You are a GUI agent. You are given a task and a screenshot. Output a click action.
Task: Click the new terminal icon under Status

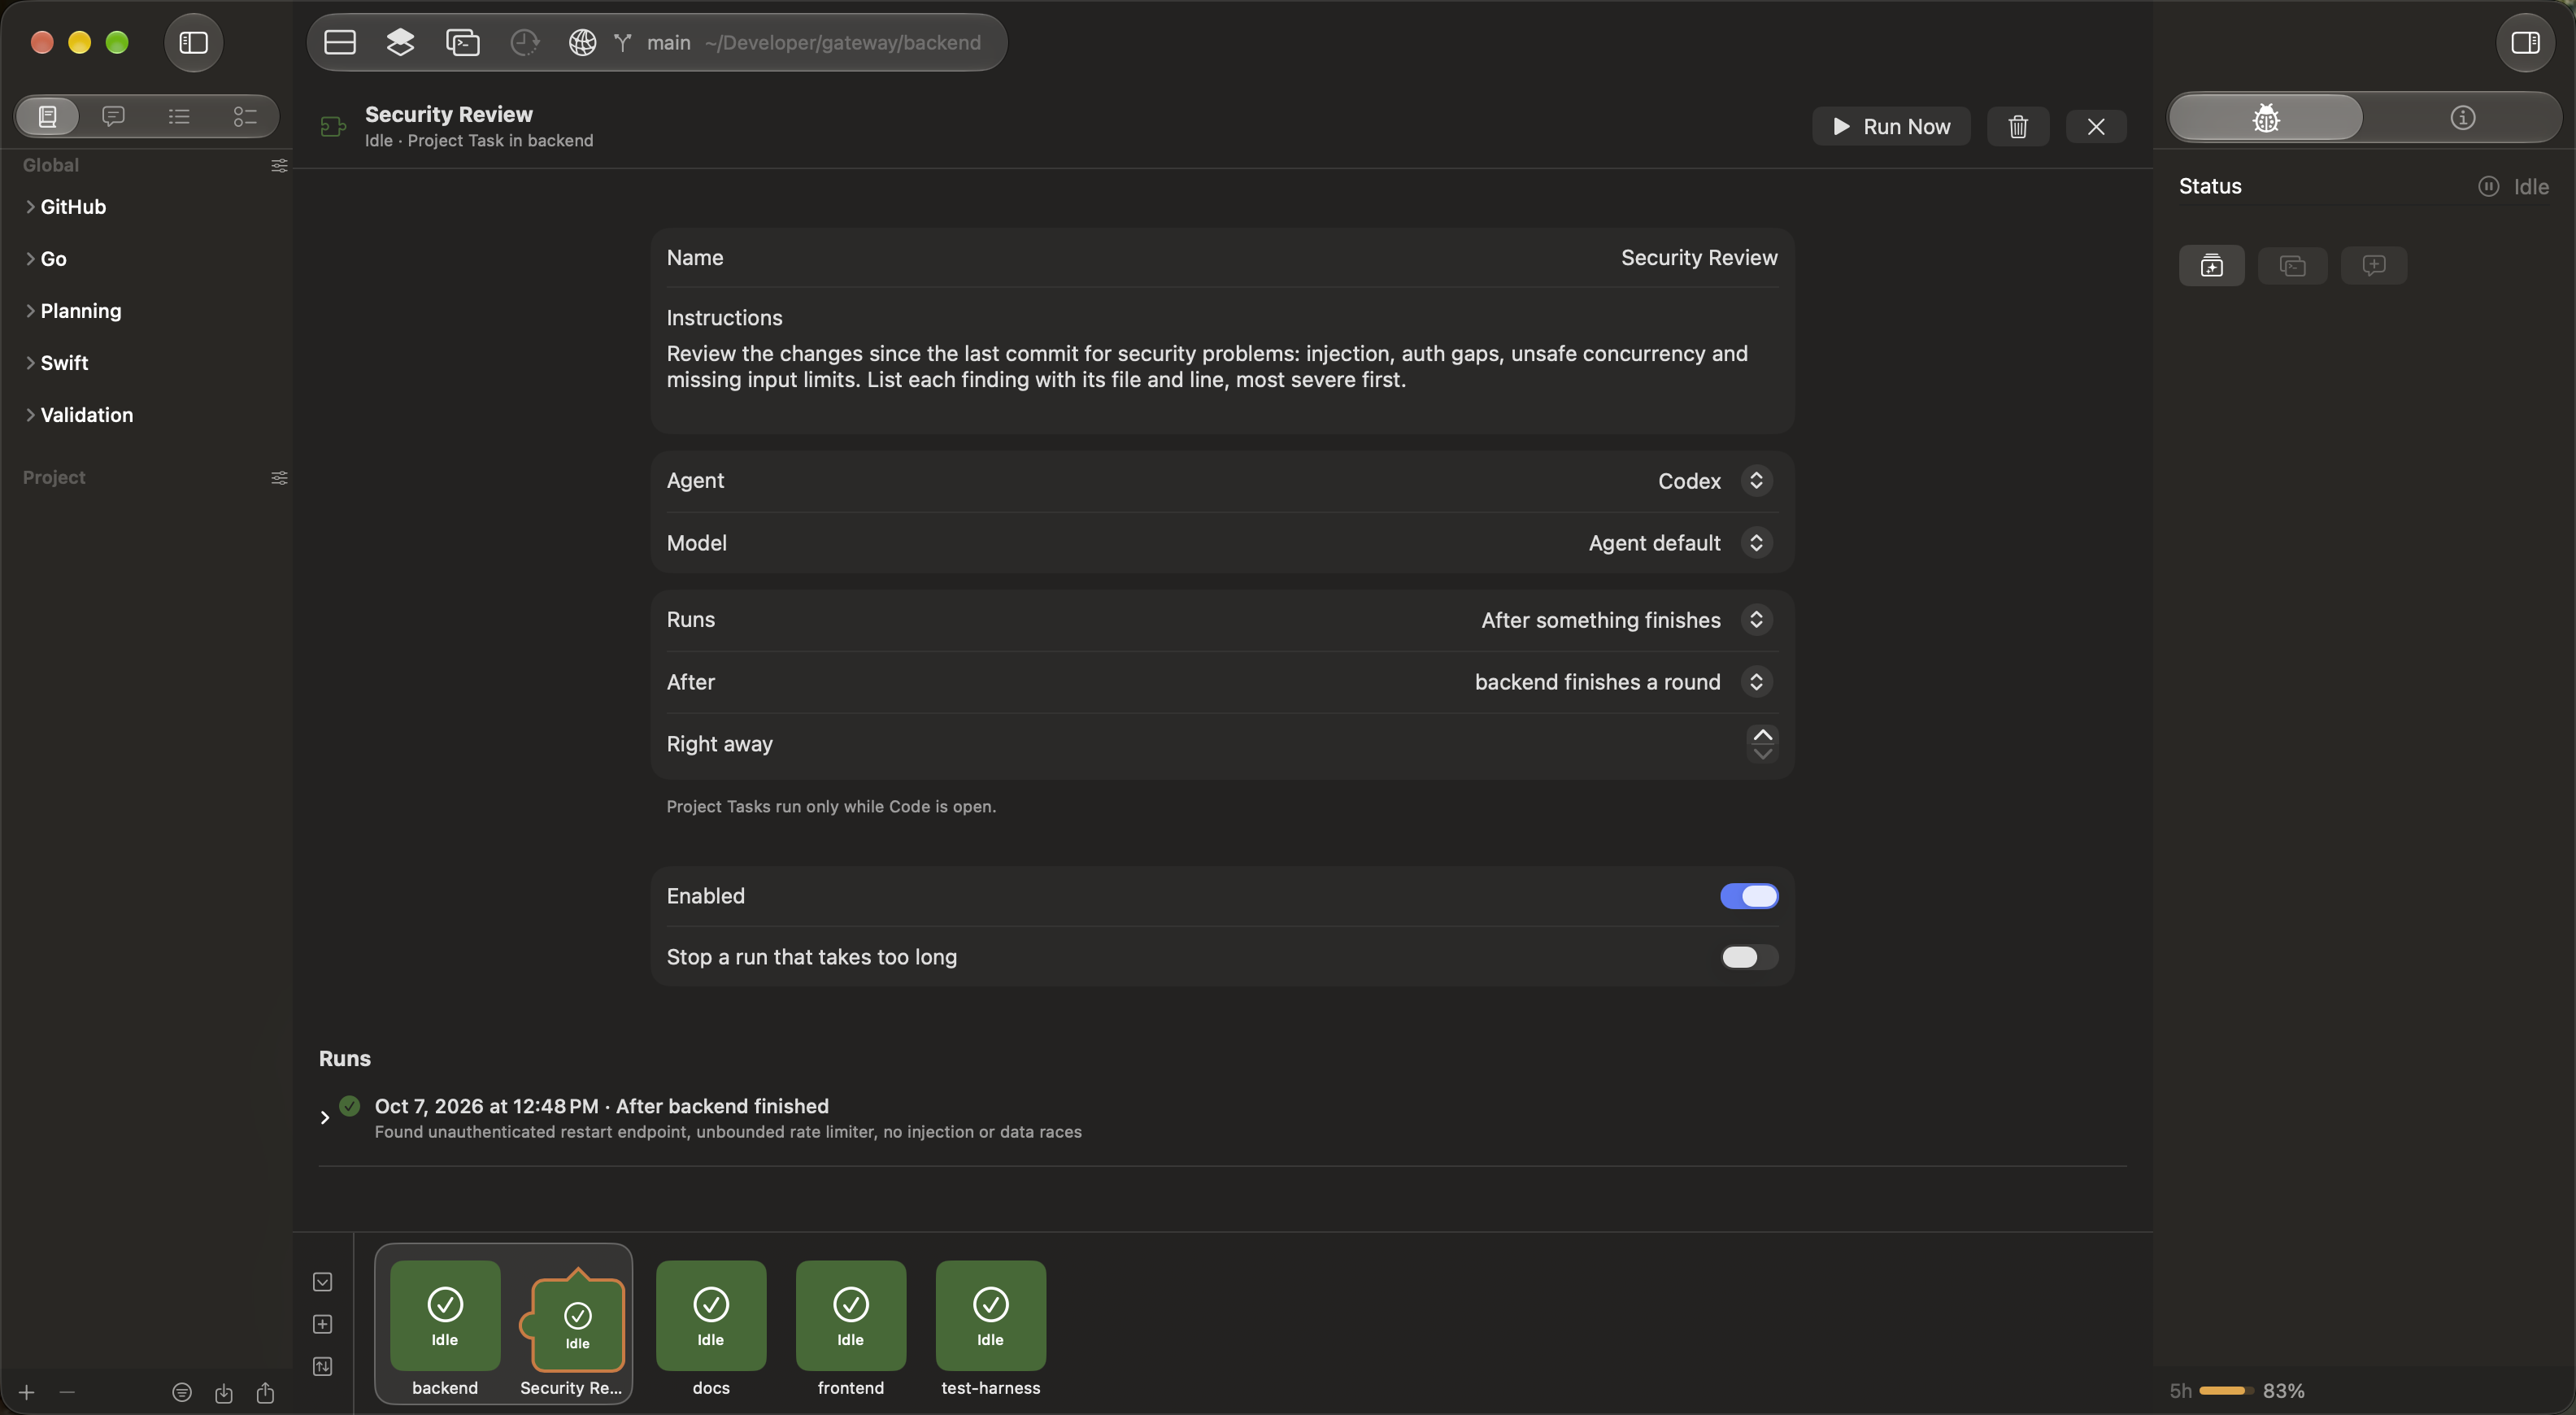point(2292,265)
